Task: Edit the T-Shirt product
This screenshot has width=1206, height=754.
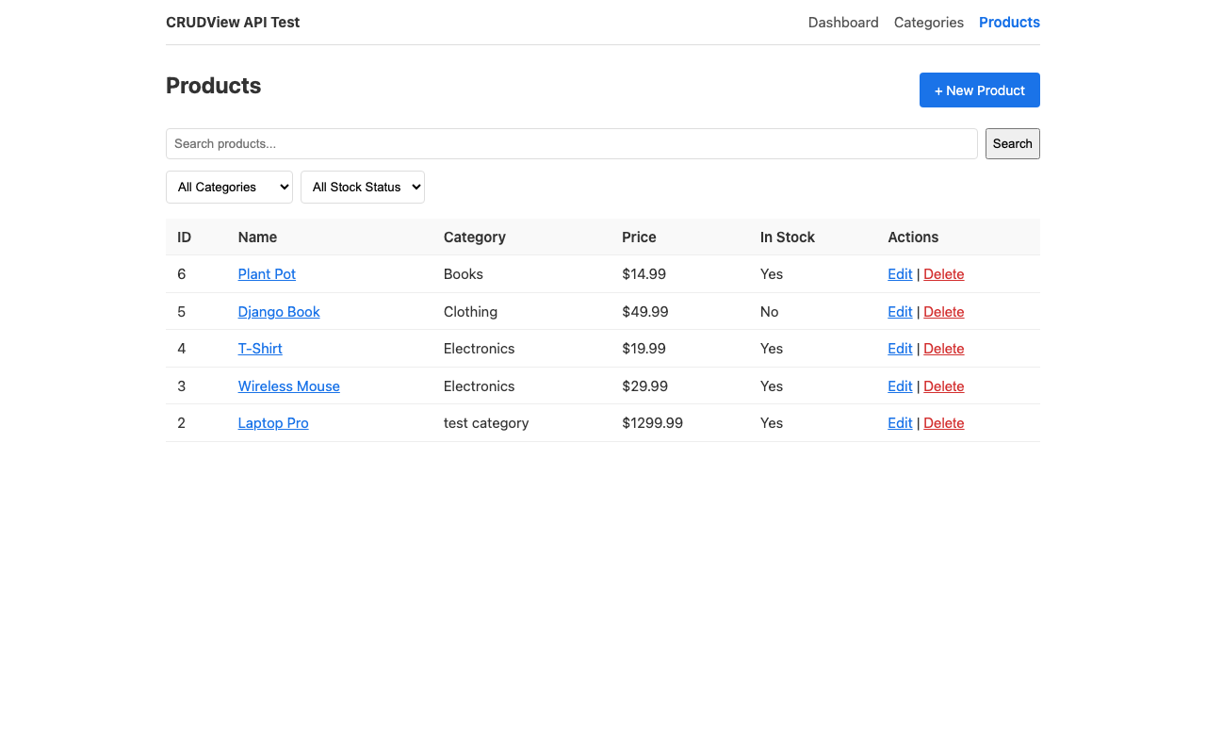Action: [899, 348]
